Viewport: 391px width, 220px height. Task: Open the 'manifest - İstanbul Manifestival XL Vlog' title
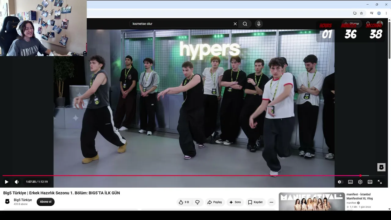(360, 196)
